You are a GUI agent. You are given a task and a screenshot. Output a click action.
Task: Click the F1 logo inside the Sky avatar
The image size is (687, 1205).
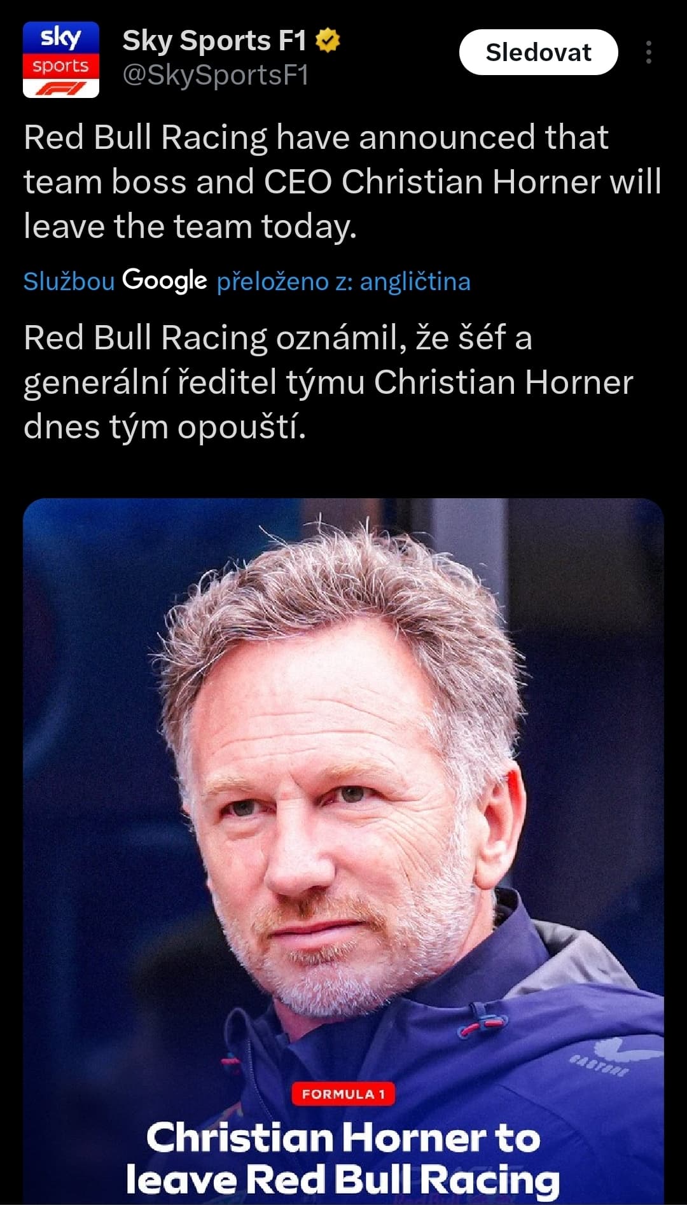(61, 88)
